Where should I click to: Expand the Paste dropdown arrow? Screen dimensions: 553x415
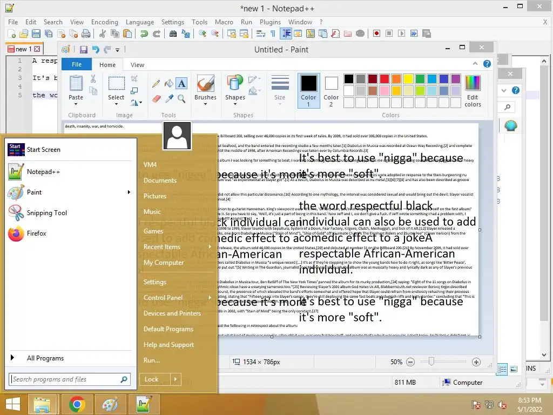(76, 104)
